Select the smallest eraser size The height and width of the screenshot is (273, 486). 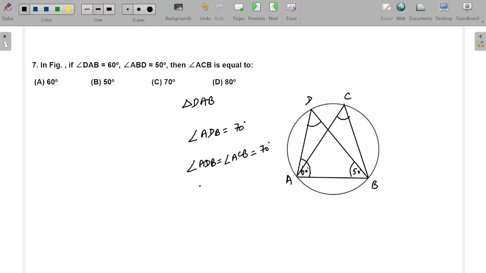coord(128,9)
